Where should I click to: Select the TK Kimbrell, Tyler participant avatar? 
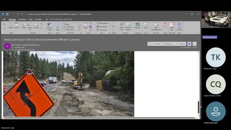[216, 57]
